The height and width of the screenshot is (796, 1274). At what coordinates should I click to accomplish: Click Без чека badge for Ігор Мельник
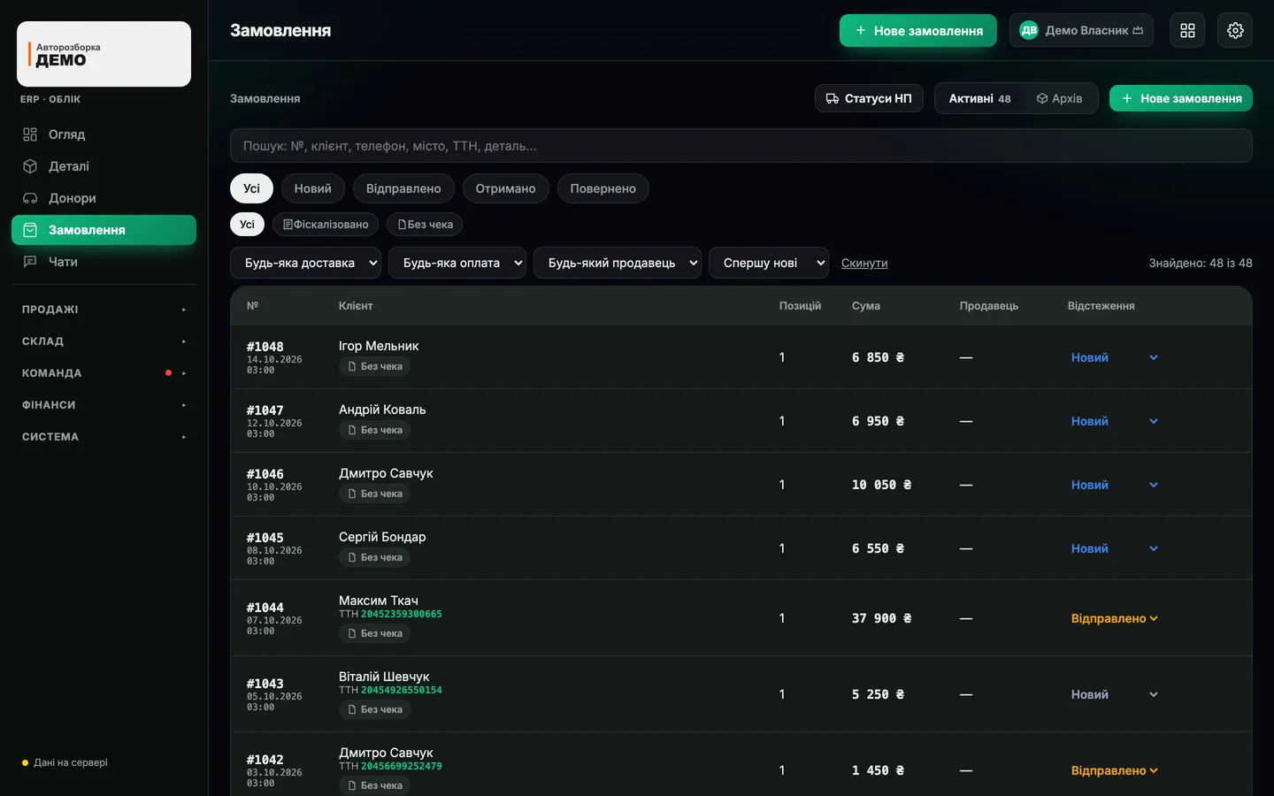pos(374,366)
